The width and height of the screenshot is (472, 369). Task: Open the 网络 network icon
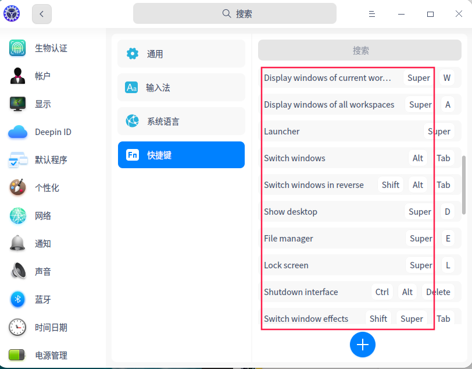(x=17, y=215)
